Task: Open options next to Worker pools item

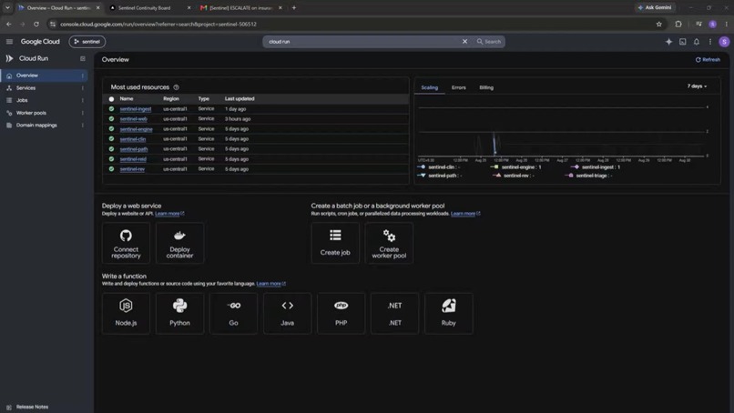Action: 83,113
